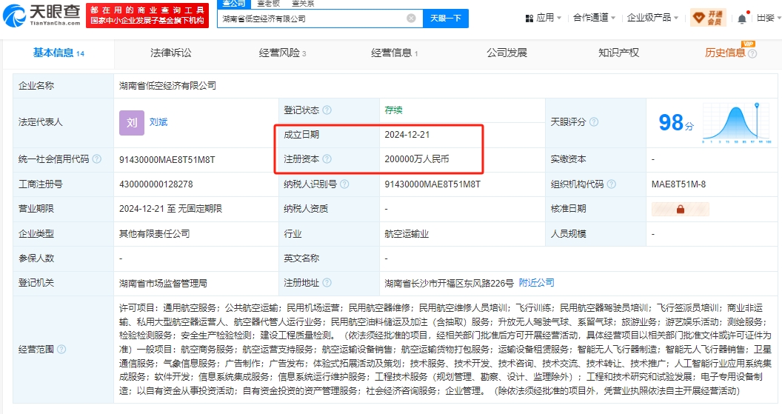This screenshot has width=782, height=414.
Task: Switch to the 法律诉讼 tab
Action: coord(170,53)
